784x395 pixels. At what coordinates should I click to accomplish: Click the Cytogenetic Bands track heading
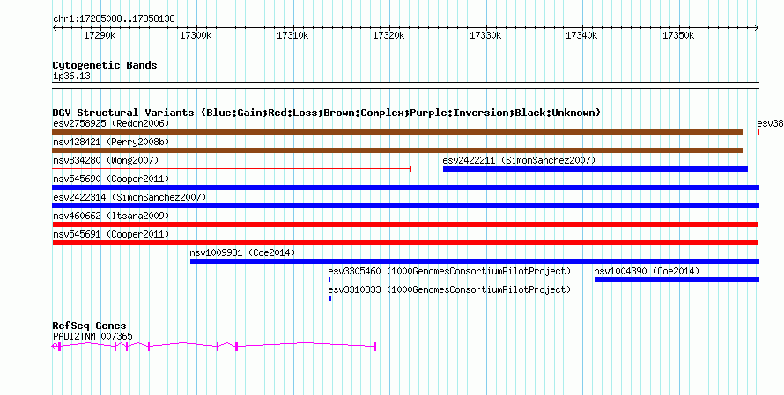pyautogui.click(x=105, y=65)
